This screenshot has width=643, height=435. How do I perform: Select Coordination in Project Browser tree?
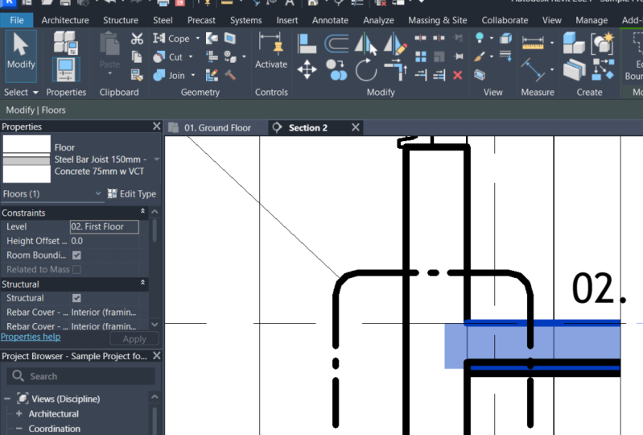[x=54, y=429]
